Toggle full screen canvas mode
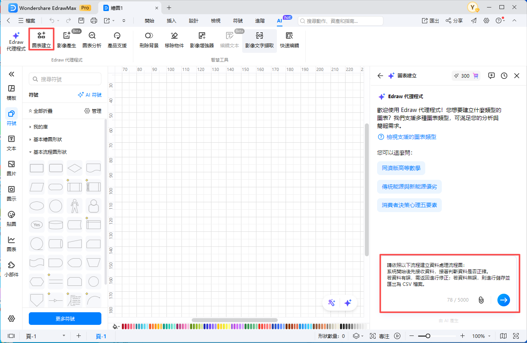Image resolution: width=527 pixels, height=343 pixels. (x=516, y=336)
